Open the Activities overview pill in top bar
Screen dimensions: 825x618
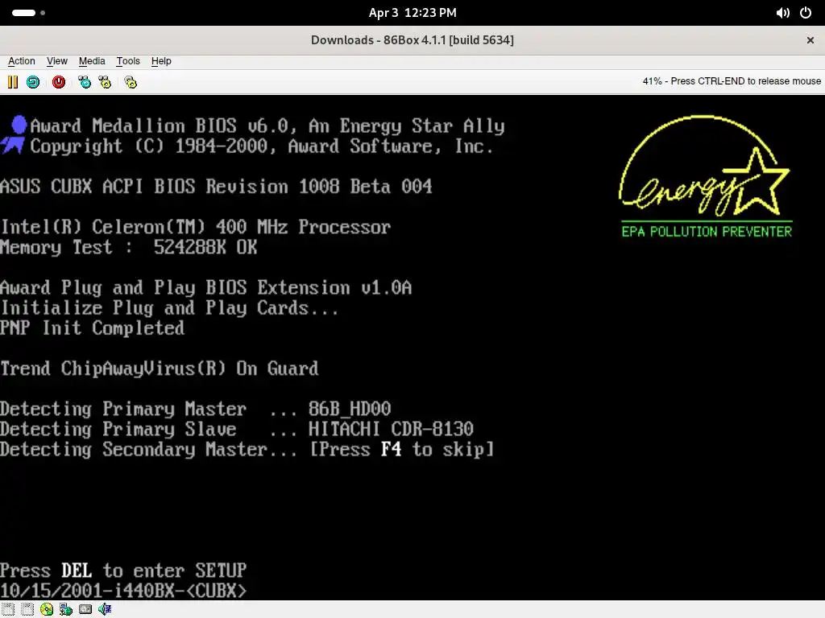click(x=28, y=13)
